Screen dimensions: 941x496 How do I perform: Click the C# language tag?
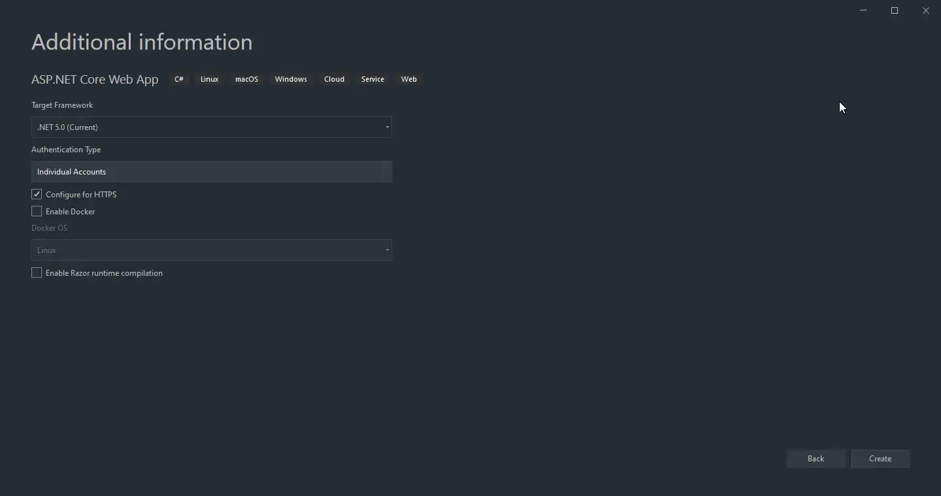179,79
